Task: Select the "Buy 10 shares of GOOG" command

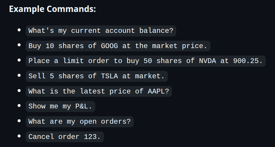Action: [118, 46]
